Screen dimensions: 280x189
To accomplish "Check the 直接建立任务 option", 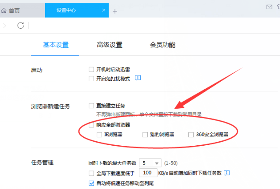I will [x=92, y=106].
